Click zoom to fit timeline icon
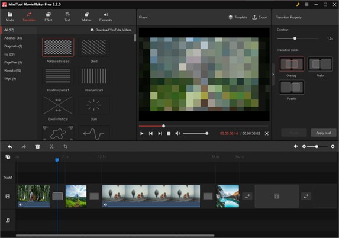 (x=296, y=146)
